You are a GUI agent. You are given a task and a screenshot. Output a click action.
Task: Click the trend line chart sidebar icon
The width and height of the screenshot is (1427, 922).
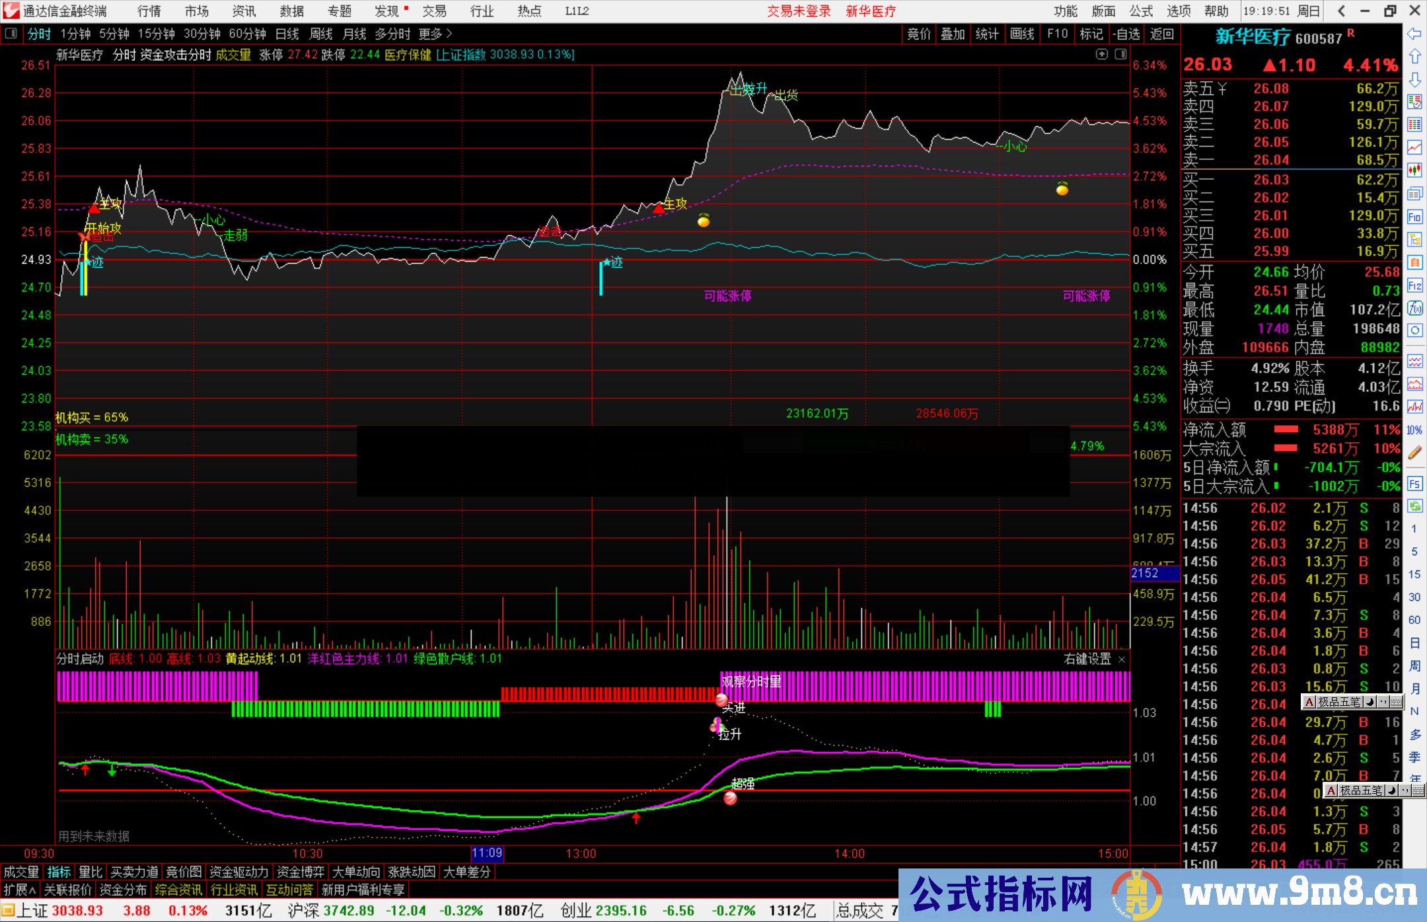point(1414,147)
